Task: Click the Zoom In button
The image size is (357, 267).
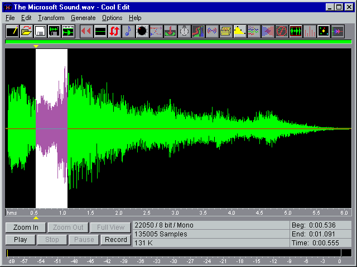Action: (26, 228)
